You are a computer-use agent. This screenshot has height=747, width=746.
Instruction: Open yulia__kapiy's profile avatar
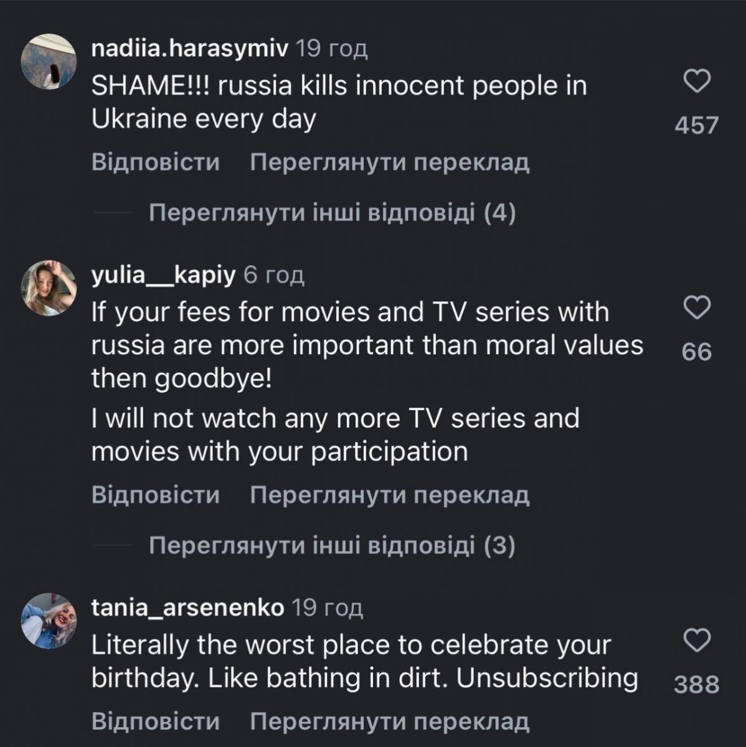pos(49,288)
